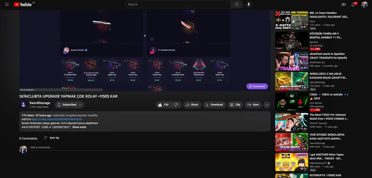
Task: Open ohnePixel reacts to Sparkles thumbnail
Action: tap(292, 61)
